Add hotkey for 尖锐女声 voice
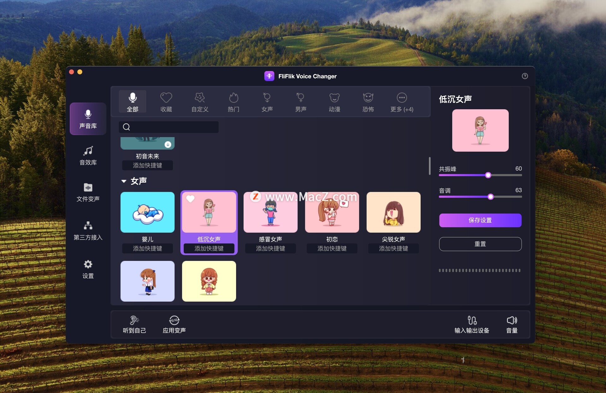This screenshot has height=393, width=606. tap(394, 249)
